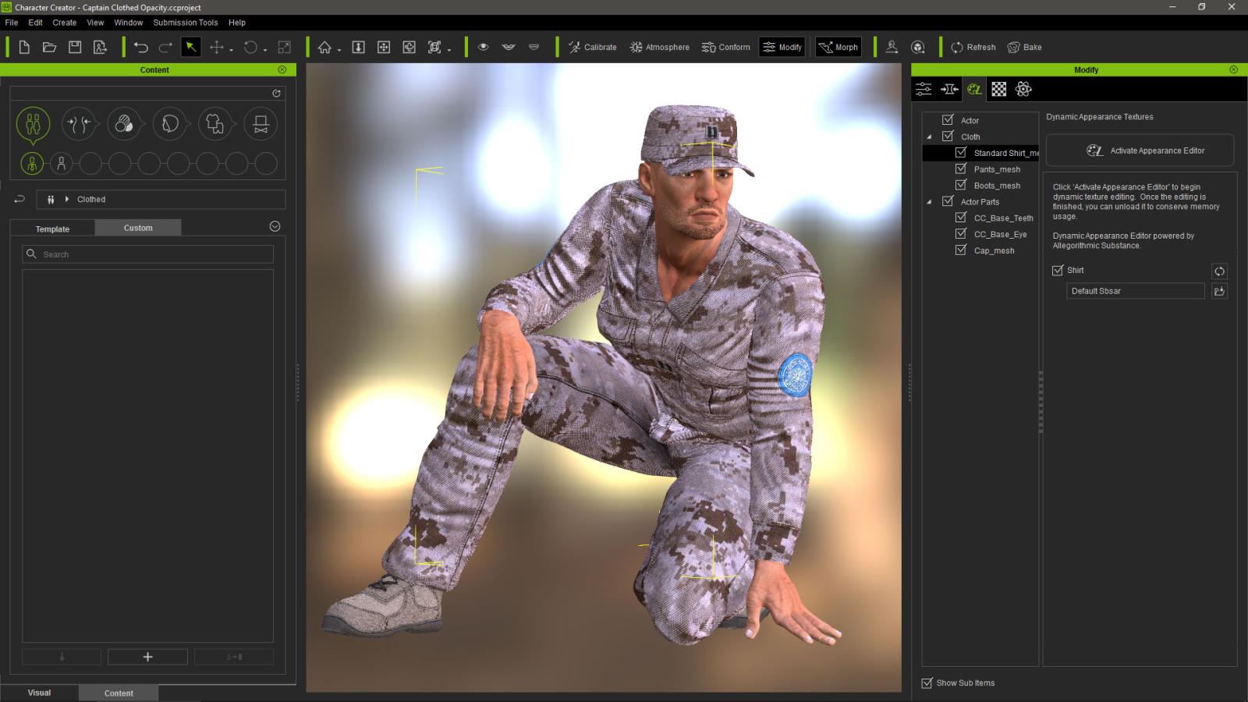Undo the last action

(x=140, y=47)
